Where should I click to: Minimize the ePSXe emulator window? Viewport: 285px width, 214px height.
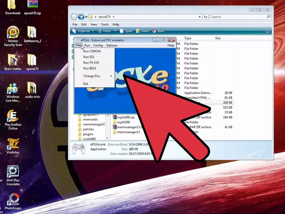click(x=156, y=40)
